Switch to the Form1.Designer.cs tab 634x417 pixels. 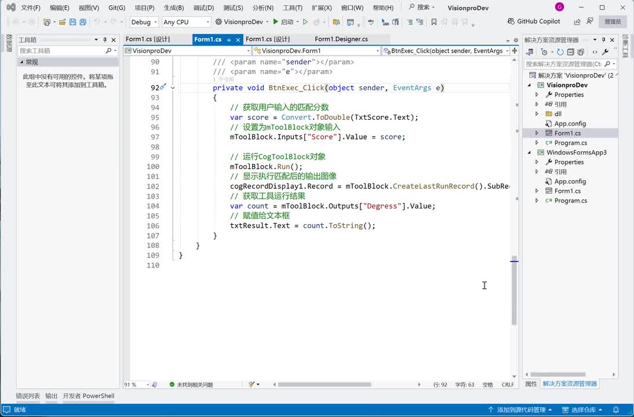(x=341, y=39)
